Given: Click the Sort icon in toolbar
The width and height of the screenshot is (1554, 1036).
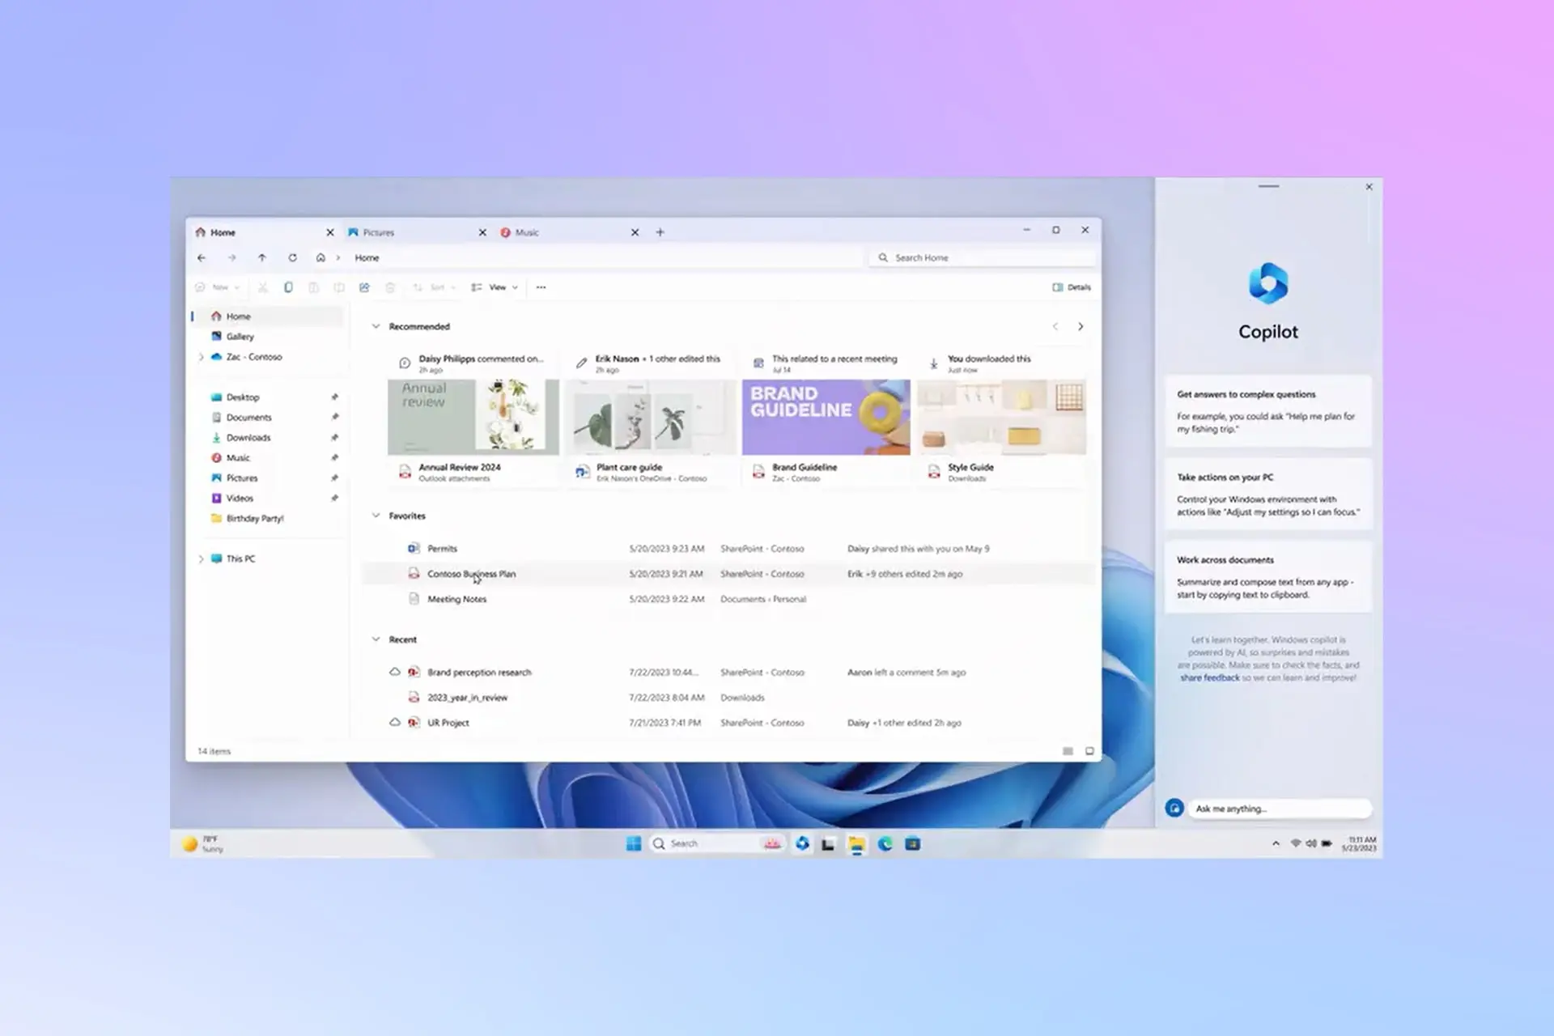Looking at the screenshot, I should [435, 287].
